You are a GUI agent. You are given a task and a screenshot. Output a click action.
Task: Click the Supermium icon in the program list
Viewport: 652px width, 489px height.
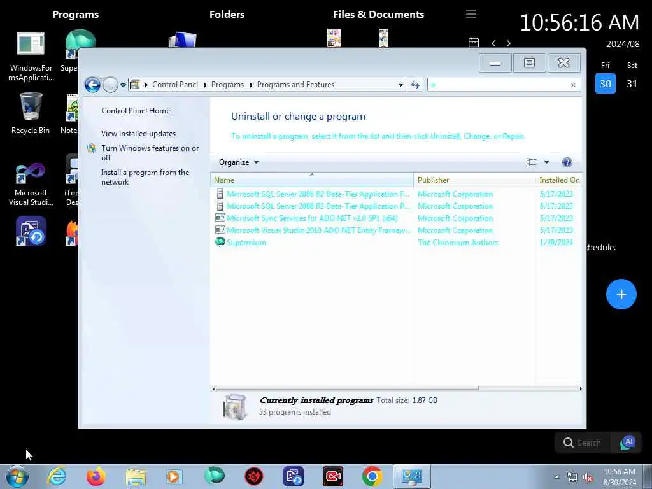pyautogui.click(x=220, y=242)
